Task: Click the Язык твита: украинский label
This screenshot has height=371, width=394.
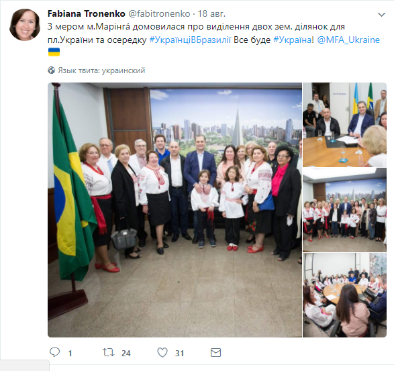Action: (x=101, y=70)
